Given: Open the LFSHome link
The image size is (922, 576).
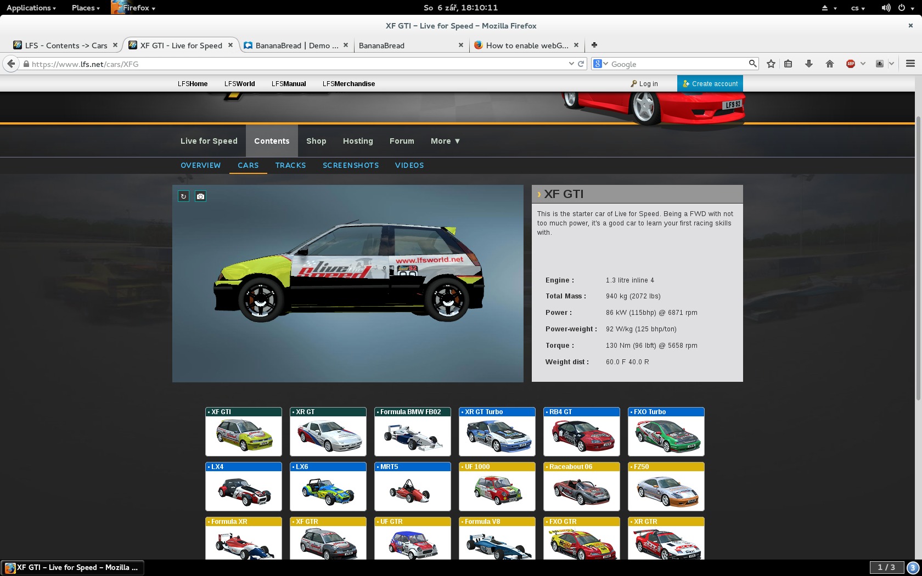Looking at the screenshot, I should (x=193, y=84).
